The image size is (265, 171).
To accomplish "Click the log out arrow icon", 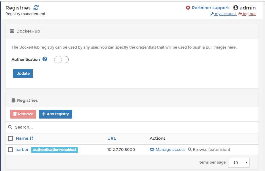I will (x=240, y=14).
